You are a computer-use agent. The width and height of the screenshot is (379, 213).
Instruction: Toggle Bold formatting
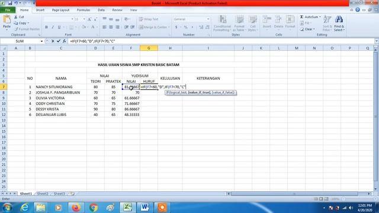46,27
